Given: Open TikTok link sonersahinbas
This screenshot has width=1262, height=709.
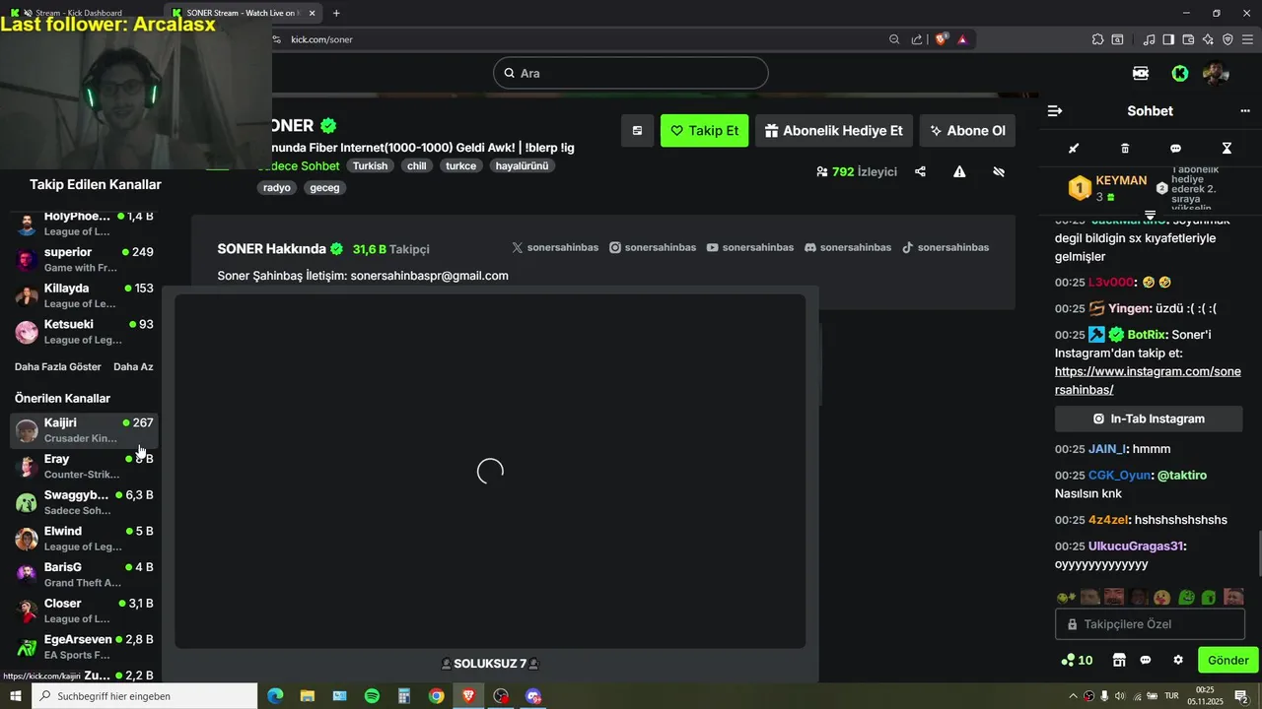Looking at the screenshot, I should click(945, 247).
